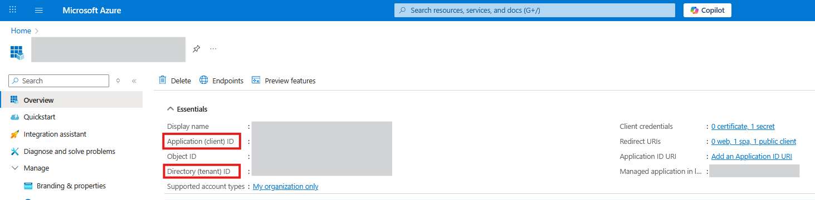Open Preview features
This screenshot has height=200, width=815.
pos(284,81)
